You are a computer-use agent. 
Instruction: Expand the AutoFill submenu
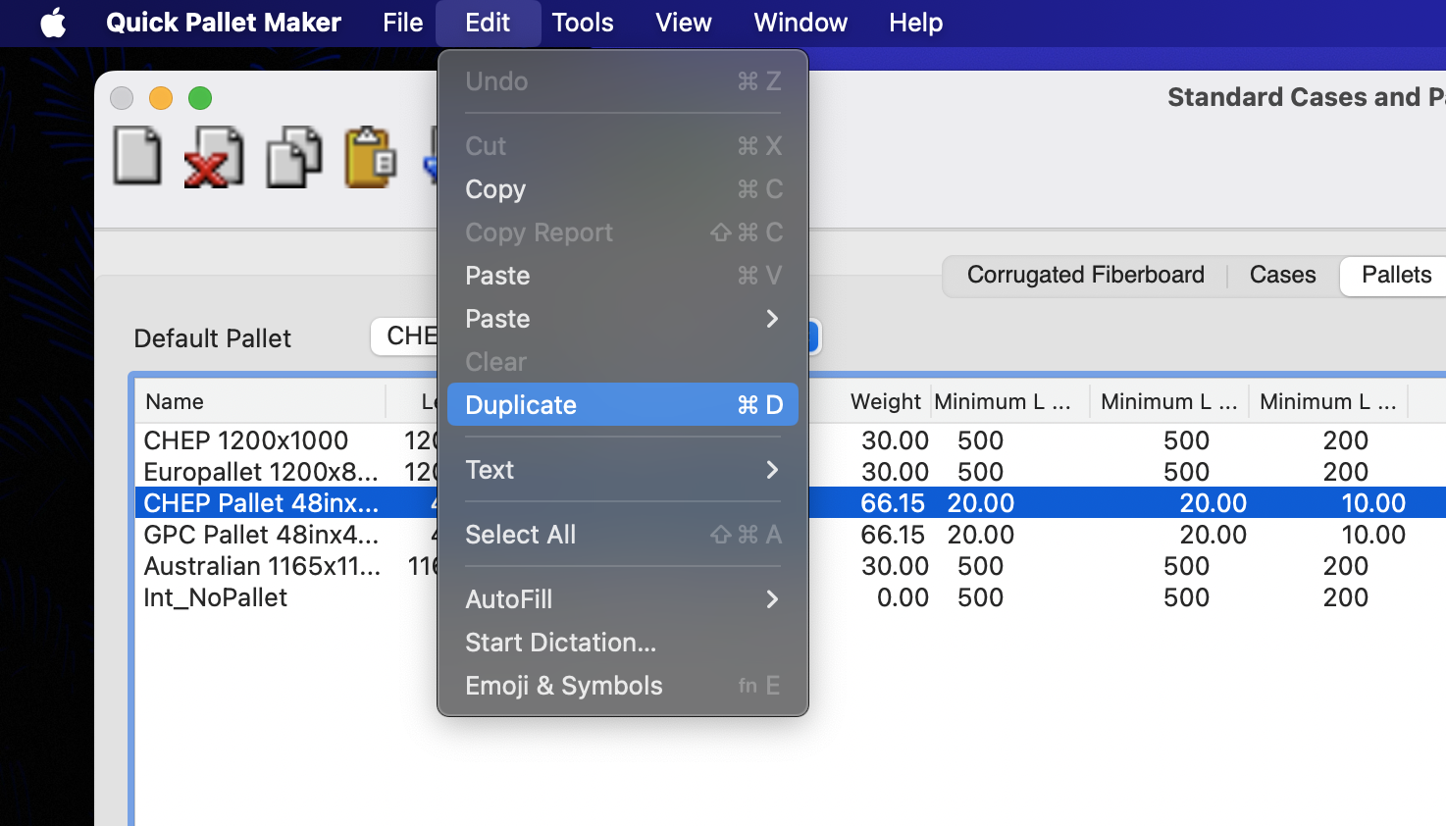pos(623,599)
